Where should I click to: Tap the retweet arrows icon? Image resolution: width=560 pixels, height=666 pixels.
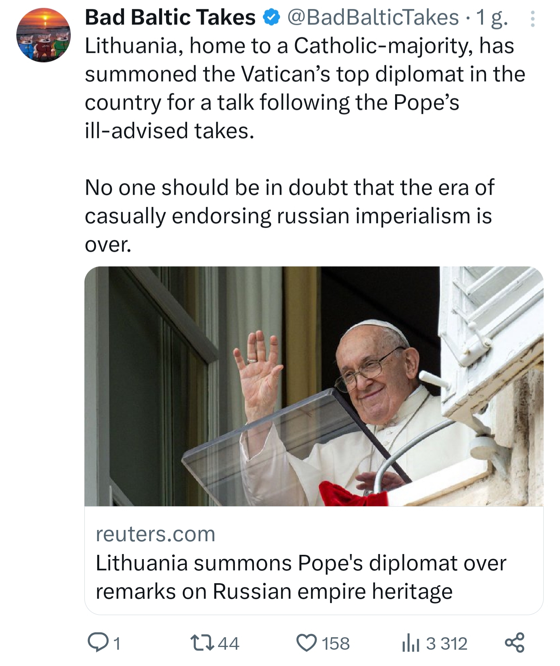pos(202,643)
